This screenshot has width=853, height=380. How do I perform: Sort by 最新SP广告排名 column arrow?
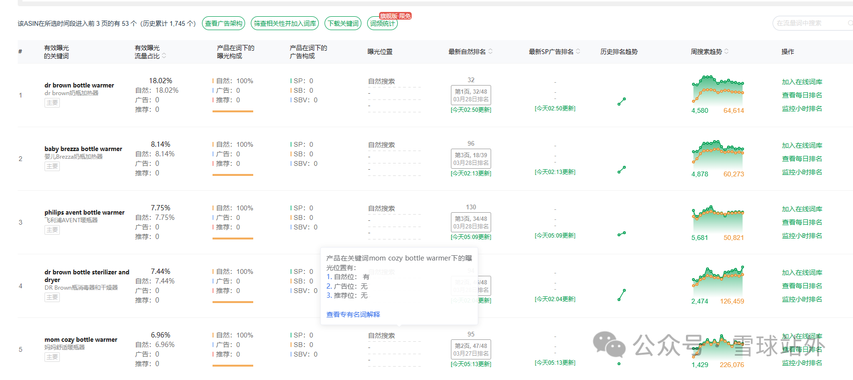[x=578, y=52]
